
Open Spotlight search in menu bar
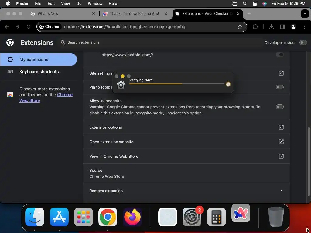pos(245,4)
